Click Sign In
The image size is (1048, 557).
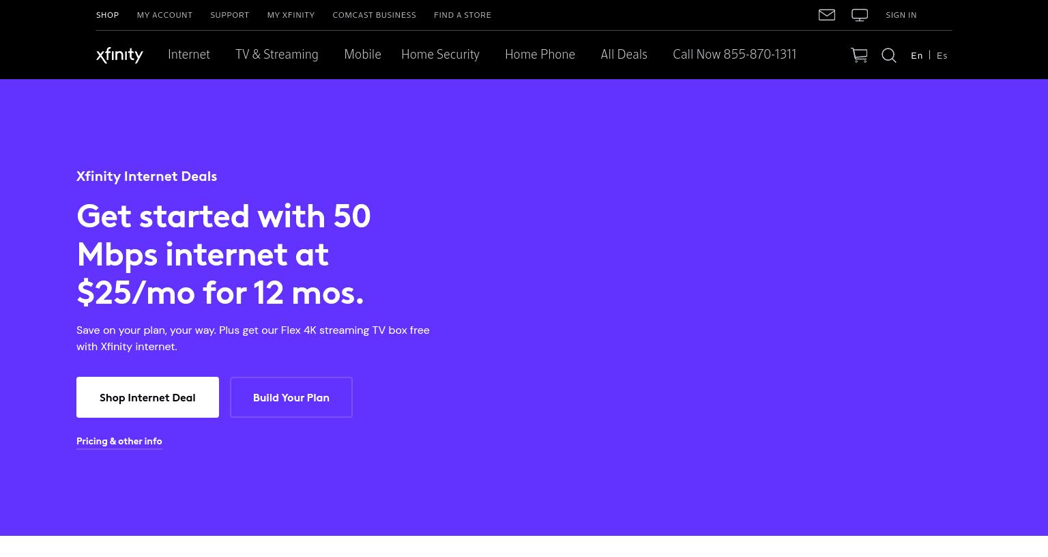pyautogui.click(x=901, y=15)
